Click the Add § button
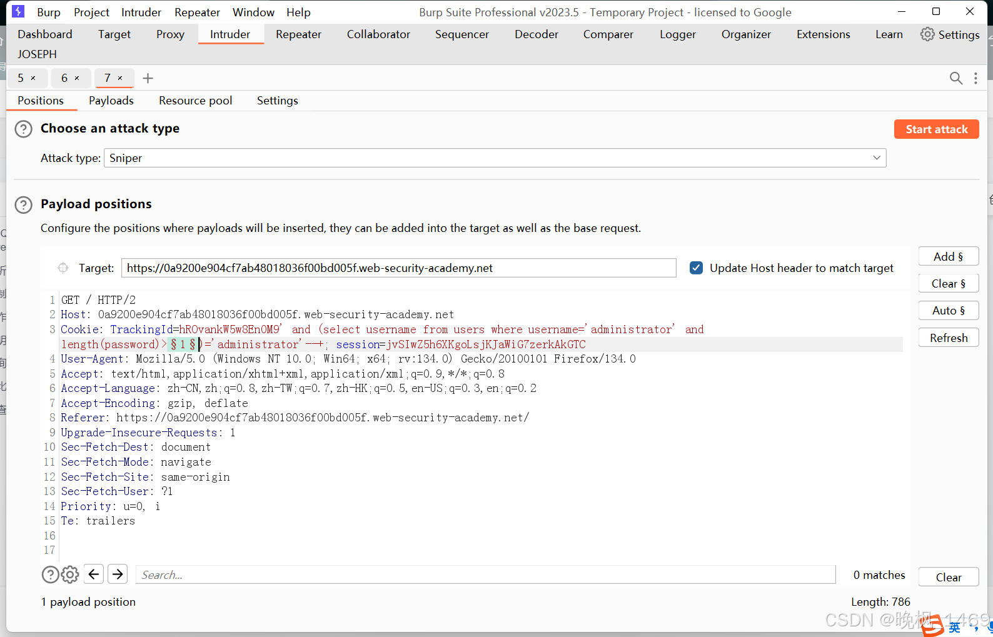This screenshot has height=637, width=993. [x=948, y=256]
